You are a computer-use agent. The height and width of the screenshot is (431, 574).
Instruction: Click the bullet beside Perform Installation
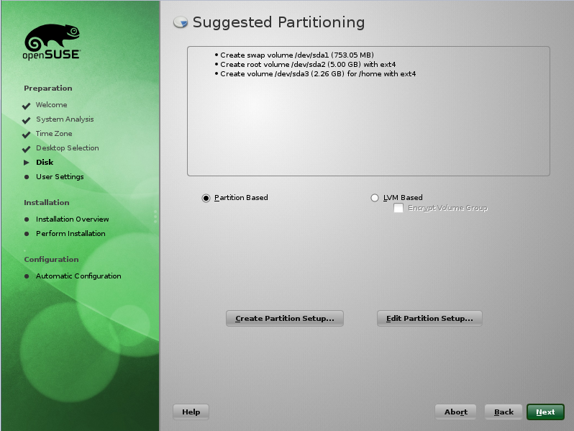(27, 234)
